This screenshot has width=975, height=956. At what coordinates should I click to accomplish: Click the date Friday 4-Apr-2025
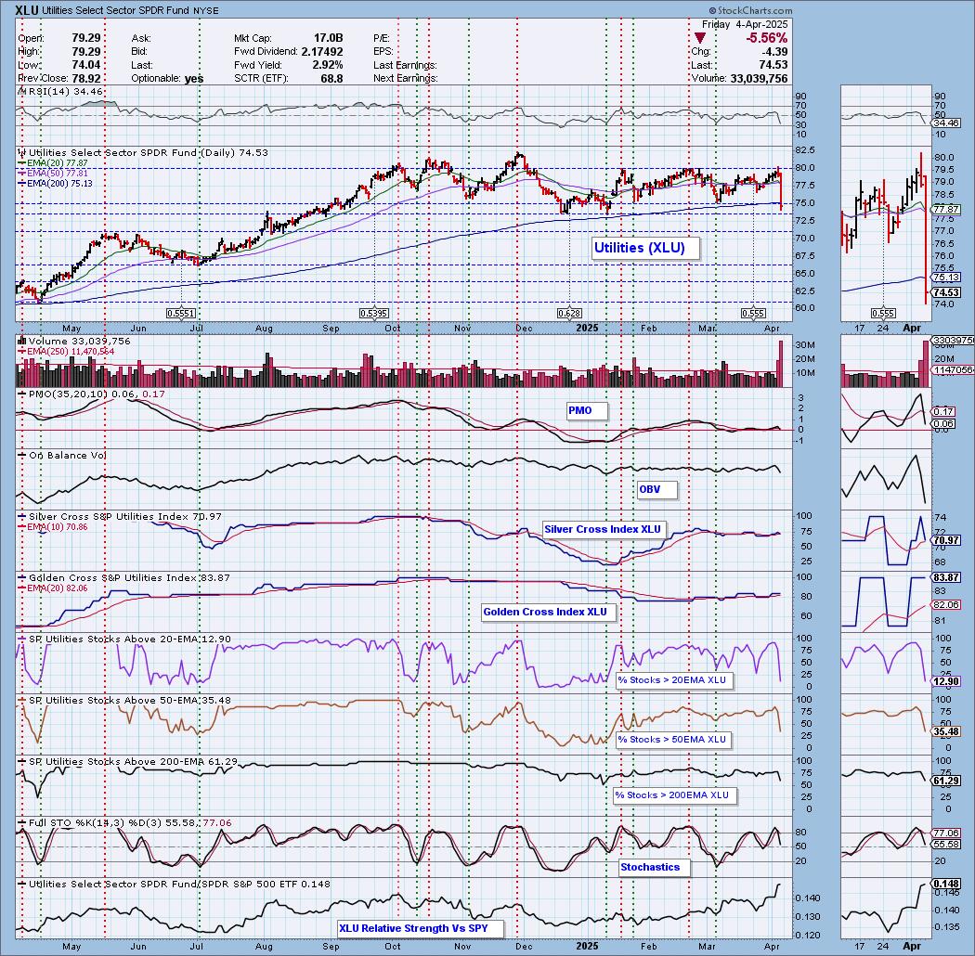tap(745, 24)
